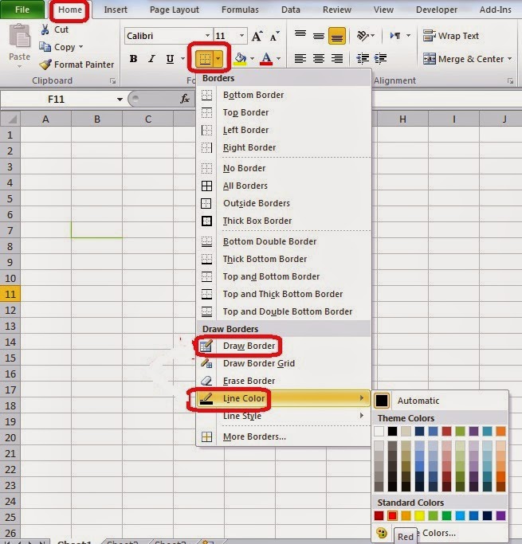Viewport: 522px width, 544px height.
Task: Switch to the Insert tab
Action: pyautogui.click(x=116, y=10)
